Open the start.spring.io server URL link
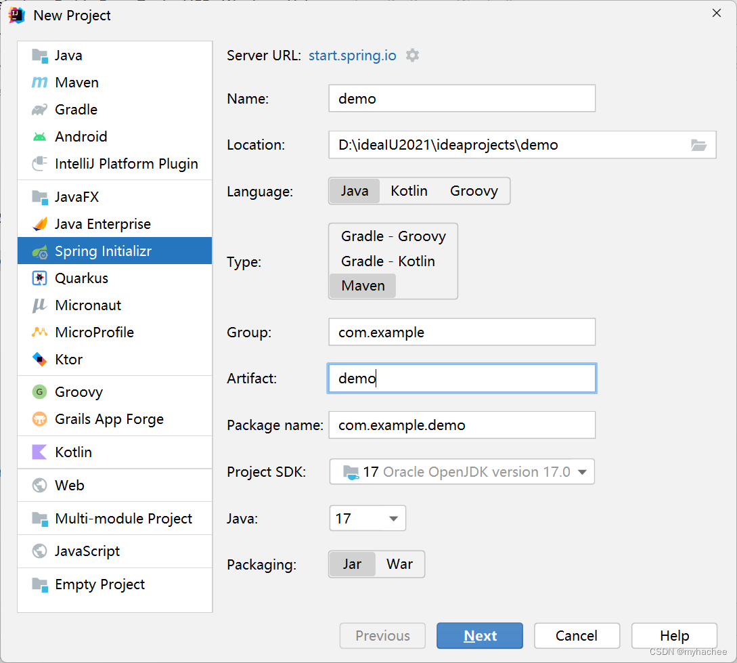 (353, 56)
